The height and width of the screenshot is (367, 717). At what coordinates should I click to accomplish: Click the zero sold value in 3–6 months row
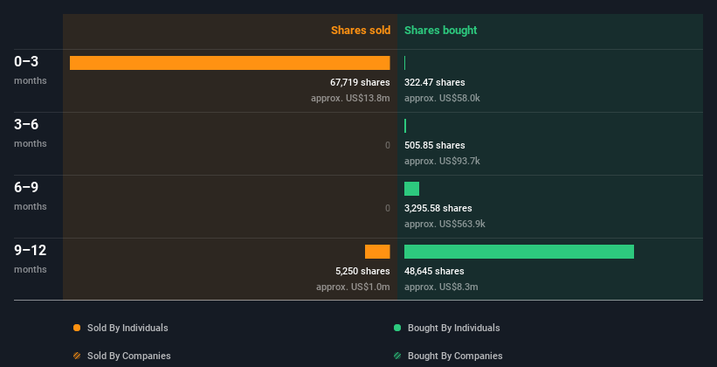(x=388, y=146)
